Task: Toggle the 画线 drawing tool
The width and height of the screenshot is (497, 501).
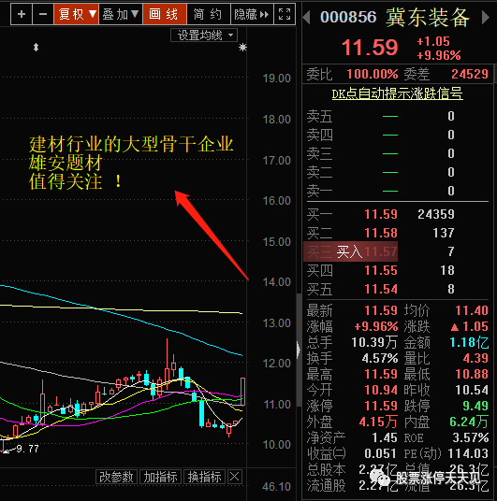Action: 164,14
